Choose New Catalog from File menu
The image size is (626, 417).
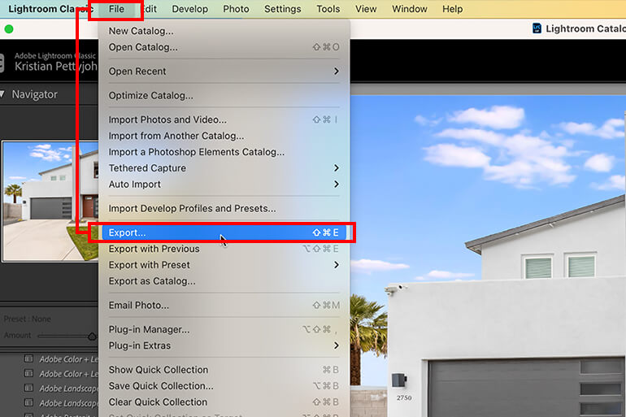point(224,31)
